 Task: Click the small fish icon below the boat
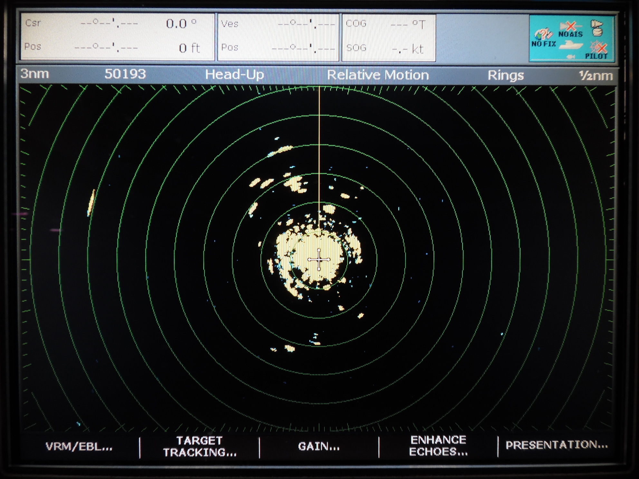click(x=571, y=57)
